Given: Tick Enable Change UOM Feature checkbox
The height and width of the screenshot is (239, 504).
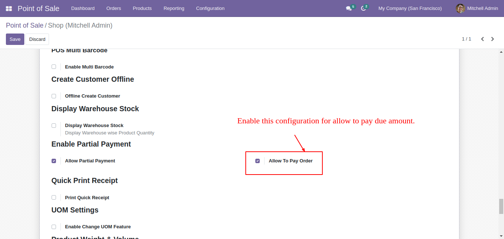Looking at the screenshot, I should 54,227.
